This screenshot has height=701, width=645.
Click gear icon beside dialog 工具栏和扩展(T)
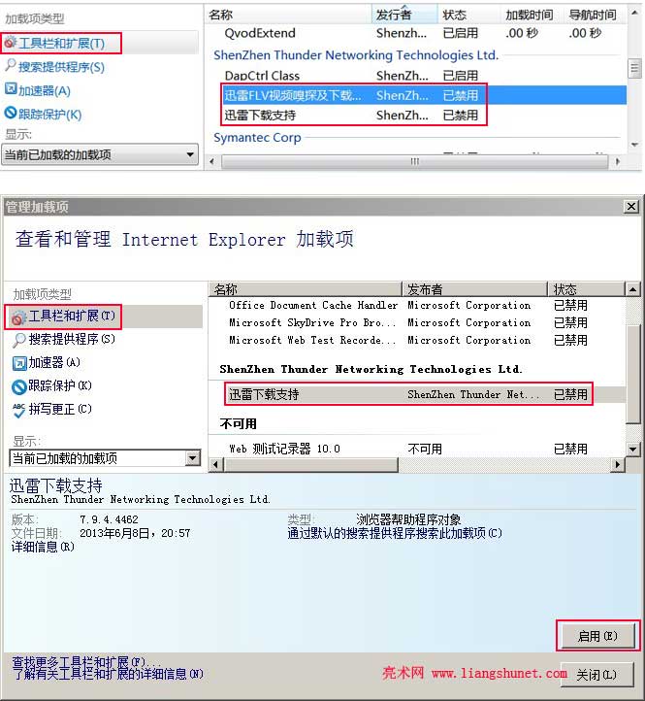coord(19,317)
